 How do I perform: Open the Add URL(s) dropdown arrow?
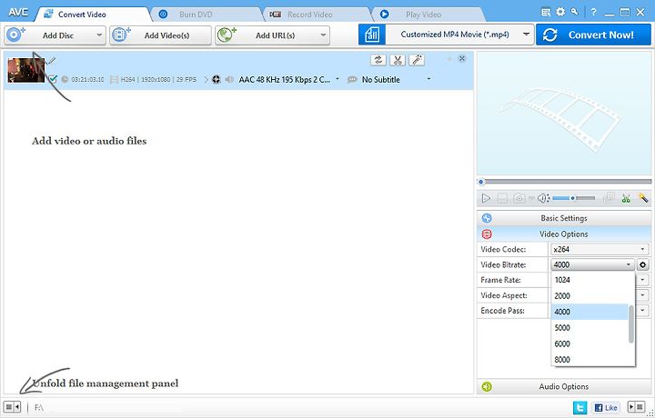[x=323, y=35]
